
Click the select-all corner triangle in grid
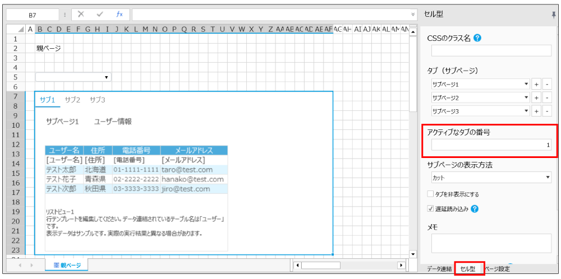tap(21, 29)
